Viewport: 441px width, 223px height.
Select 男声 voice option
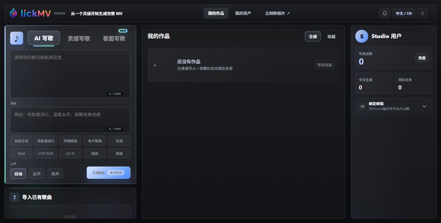pyautogui.click(x=55, y=174)
